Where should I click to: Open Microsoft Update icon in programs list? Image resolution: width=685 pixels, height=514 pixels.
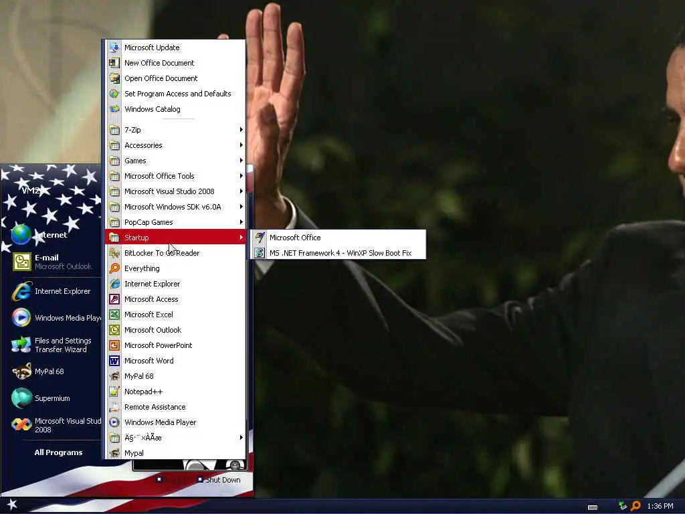pyautogui.click(x=114, y=48)
